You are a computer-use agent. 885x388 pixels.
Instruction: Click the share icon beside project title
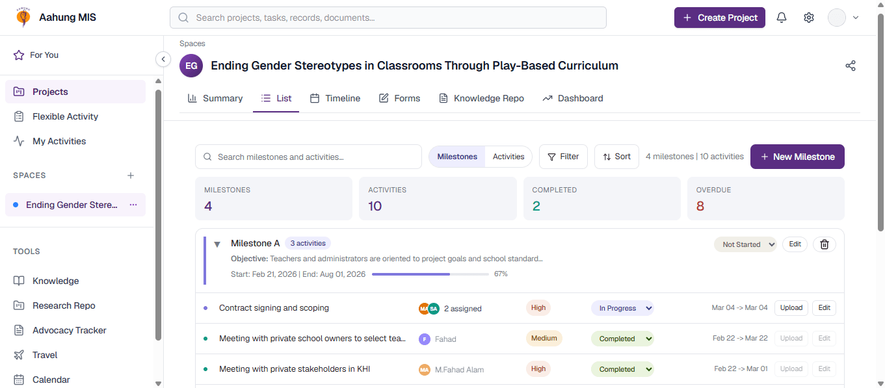click(x=851, y=66)
